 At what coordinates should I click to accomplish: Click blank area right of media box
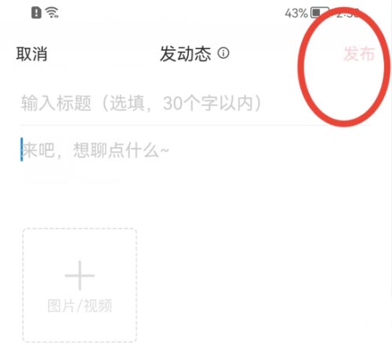pos(261,286)
